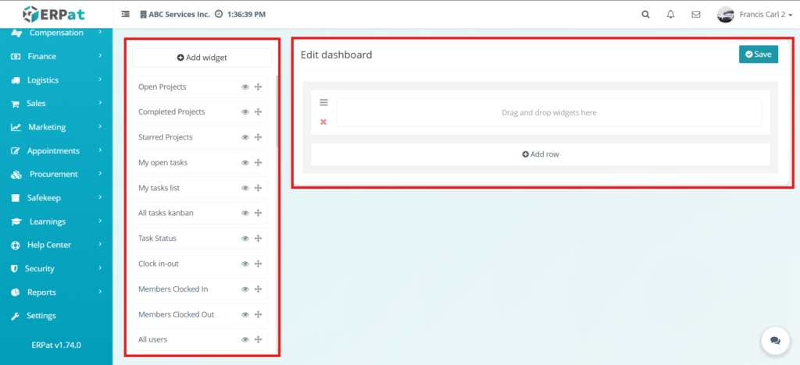Expand the Procurement sidebar menu
This screenshot has height=365, width=800.
pyautogui.click(x=56, y=174)
